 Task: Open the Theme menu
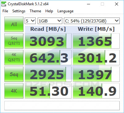[35, 11]
